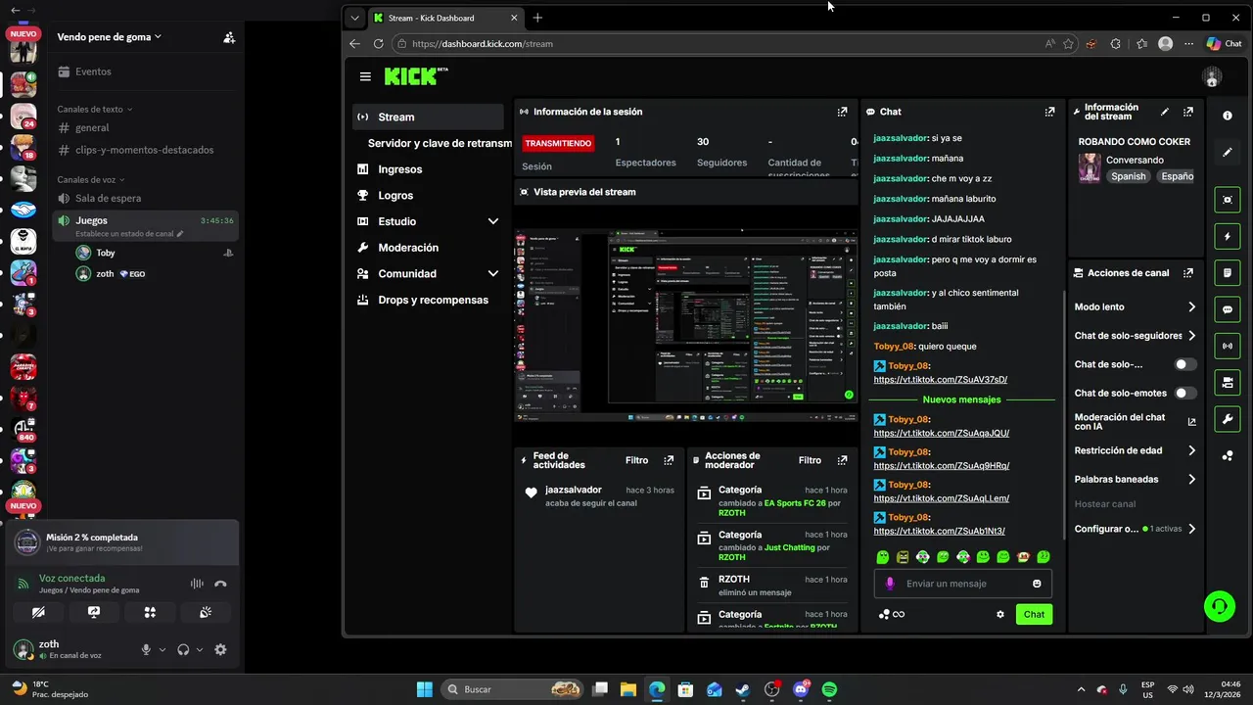Open Servidor y clave de retransmisión
1253x705 pixels.
click(x=439, y=143)
